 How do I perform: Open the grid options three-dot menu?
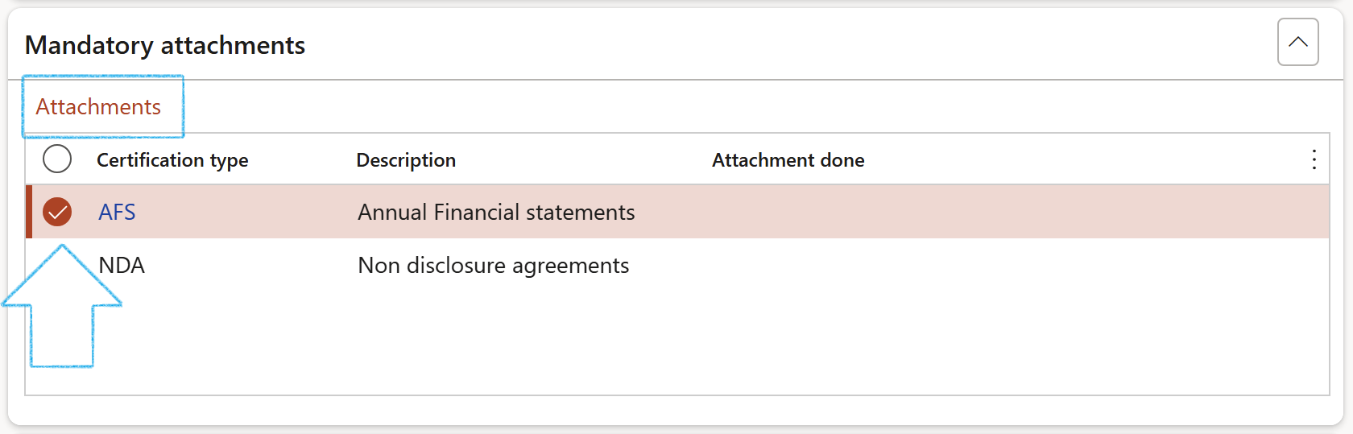(1314, 159)
